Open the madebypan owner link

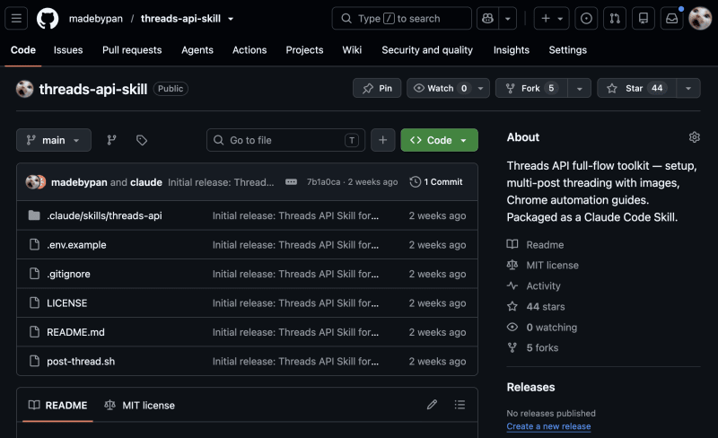click(x=96, y=18)
